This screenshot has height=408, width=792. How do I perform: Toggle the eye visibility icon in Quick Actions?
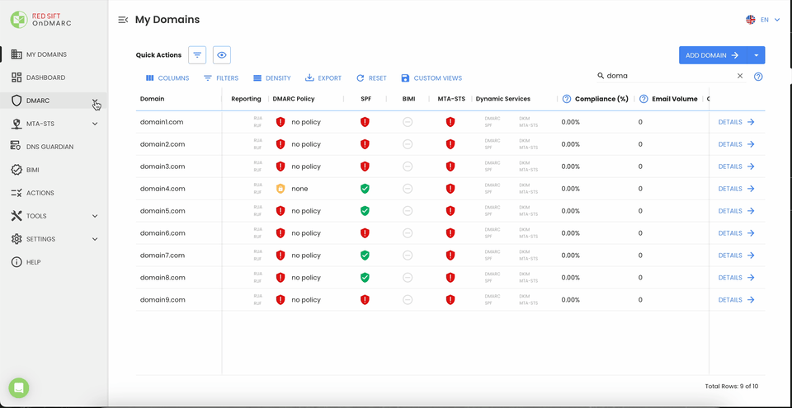coord(221,55)
